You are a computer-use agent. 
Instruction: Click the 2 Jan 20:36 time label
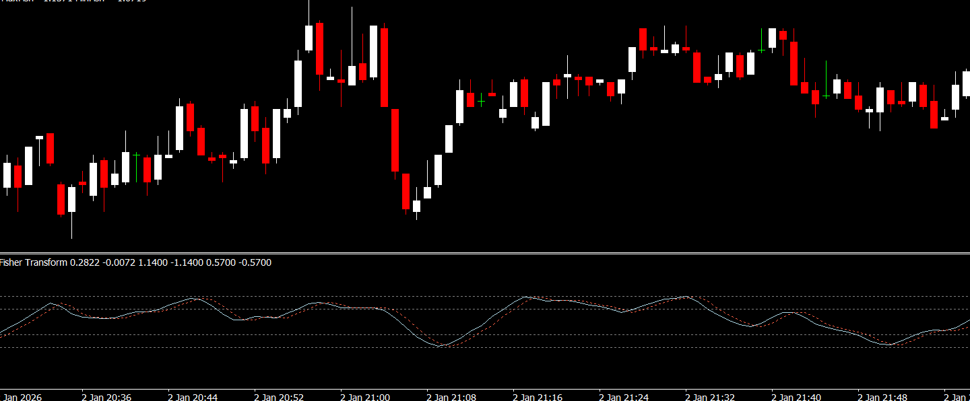[x=106, y=397]
